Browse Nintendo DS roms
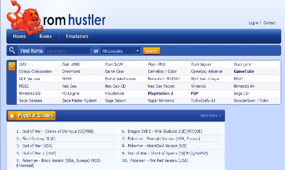Screen dimensions: 285x170 tap(30, 93)
